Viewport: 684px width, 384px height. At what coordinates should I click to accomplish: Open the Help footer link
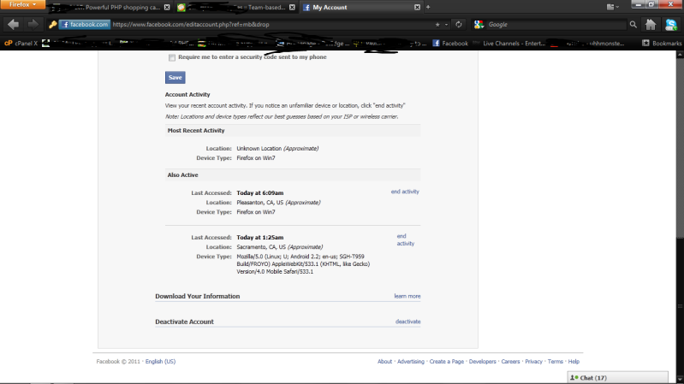tap(574, 361)
